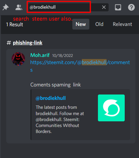
Task: Show the member list icon
Action: [x=19, y=7]
